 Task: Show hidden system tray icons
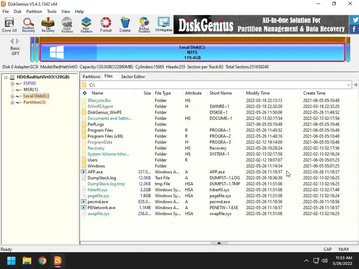[x=306, y=261]
